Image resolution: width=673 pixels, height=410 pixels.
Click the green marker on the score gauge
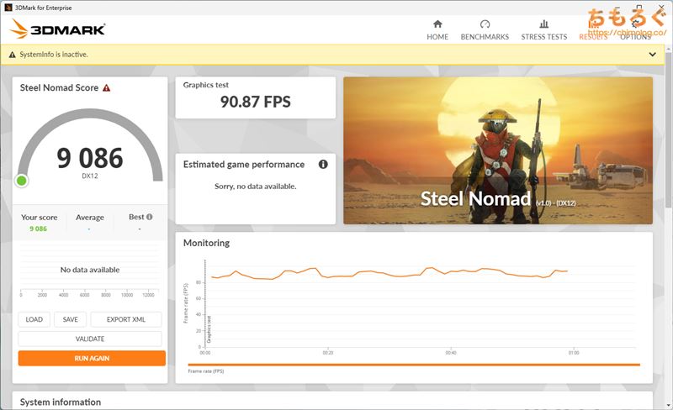pos(22,181)
